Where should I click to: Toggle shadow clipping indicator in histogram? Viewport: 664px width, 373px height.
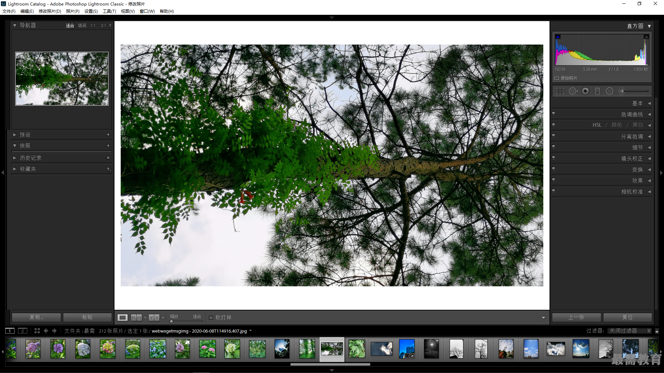pos(557,37)
